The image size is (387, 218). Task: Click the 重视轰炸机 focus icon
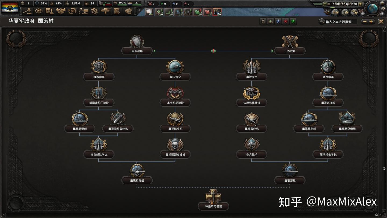click(x=252, y=119)
